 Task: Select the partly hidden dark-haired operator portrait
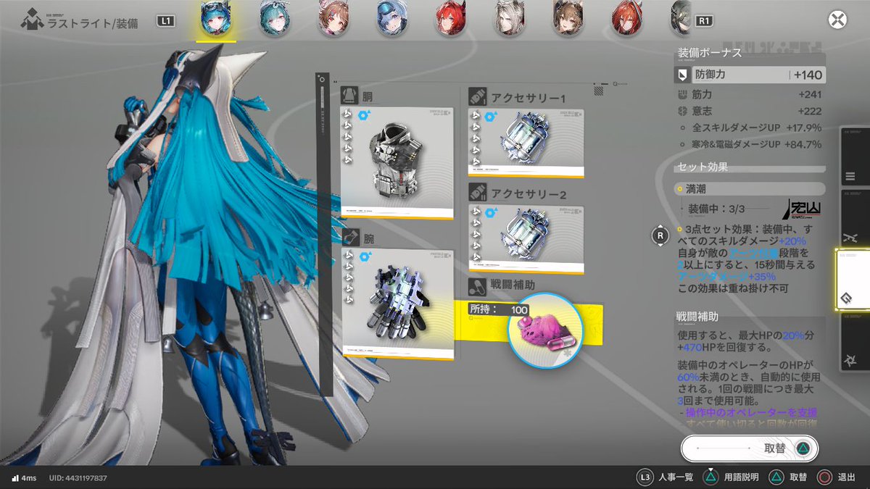tap(681, 19)
